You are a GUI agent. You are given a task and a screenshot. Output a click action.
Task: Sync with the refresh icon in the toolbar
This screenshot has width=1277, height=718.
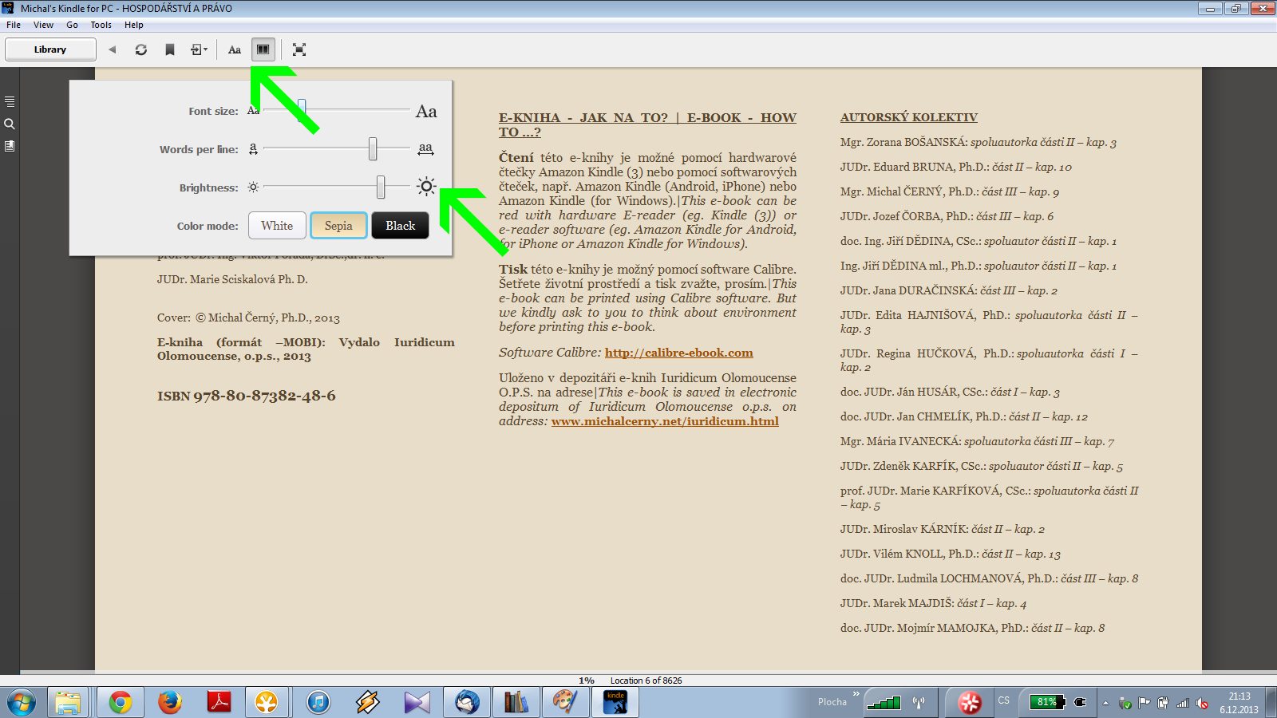point(141,49)
